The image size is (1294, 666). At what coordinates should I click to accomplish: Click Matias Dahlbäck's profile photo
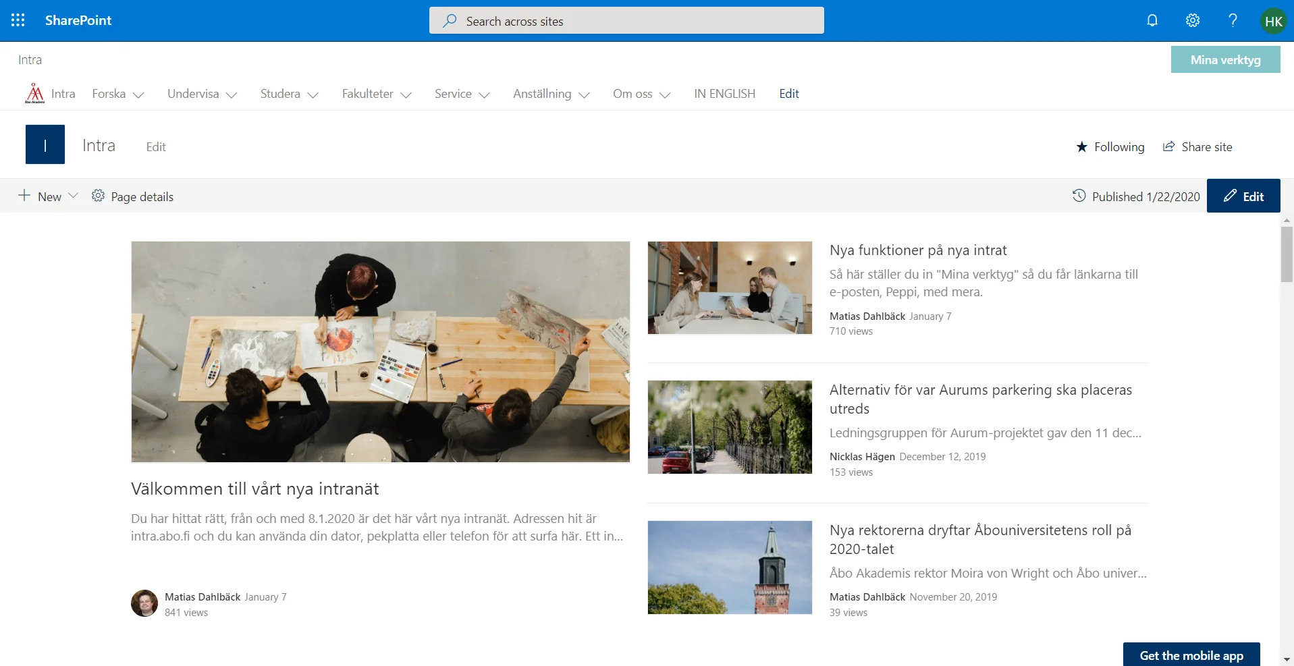pyautogui.click(x=144, y=603)
